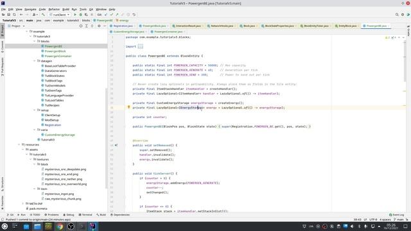The image size is (411, 231).
Task: Open Project panel options gear
Action: [x=99, y=26]
